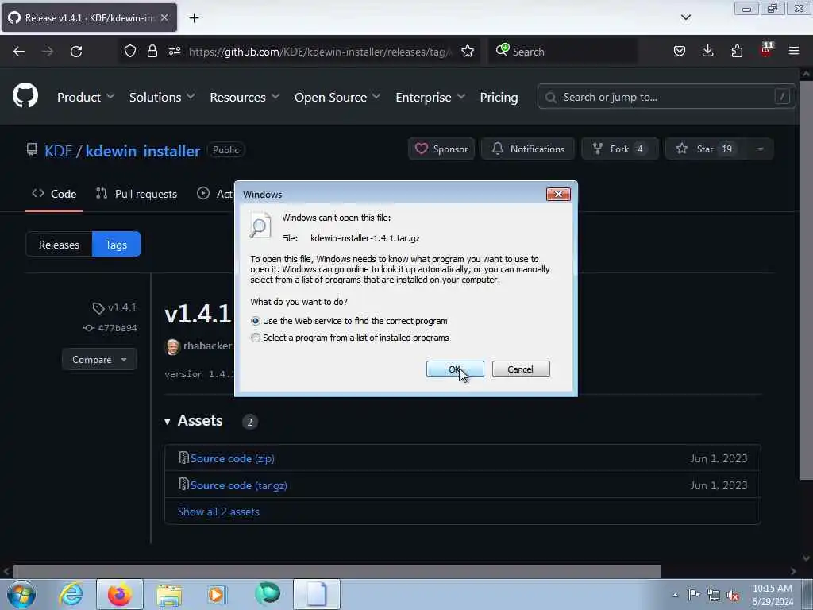This screenshot has height=610, width=813.
Task: Expand the Product menu
Action: point(86,97)
